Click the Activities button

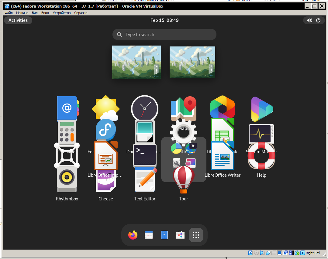pyautogui.click(x=18, y=20)
